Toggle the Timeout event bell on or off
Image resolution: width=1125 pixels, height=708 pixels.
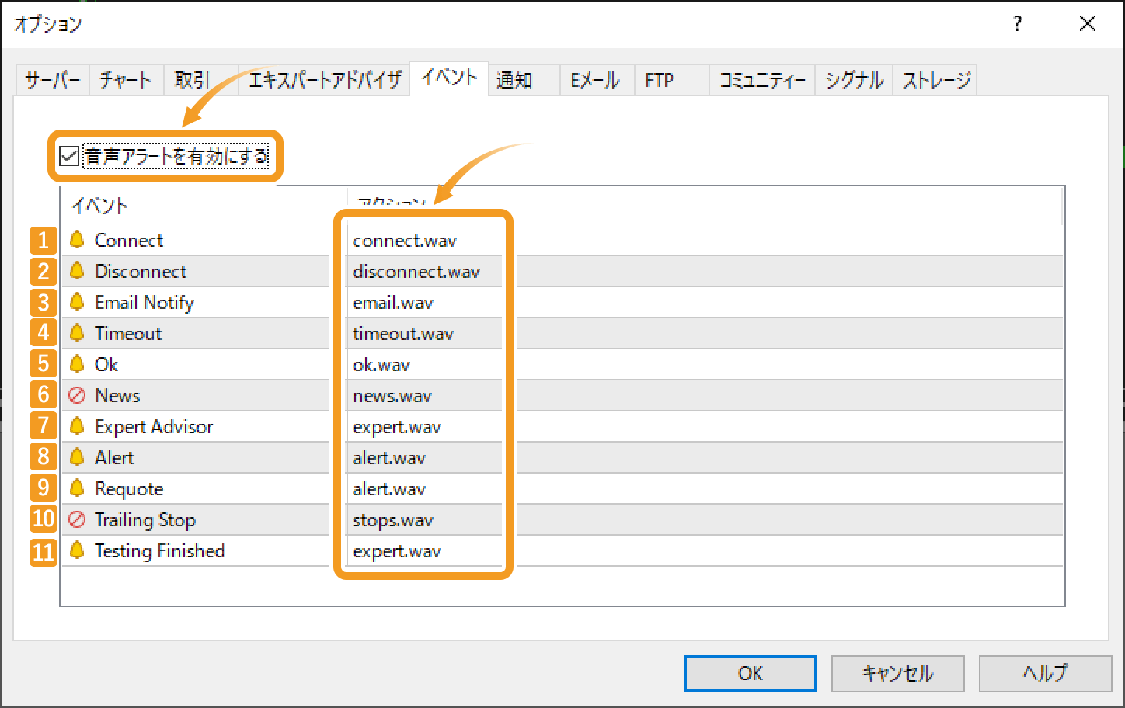(77, 333)
